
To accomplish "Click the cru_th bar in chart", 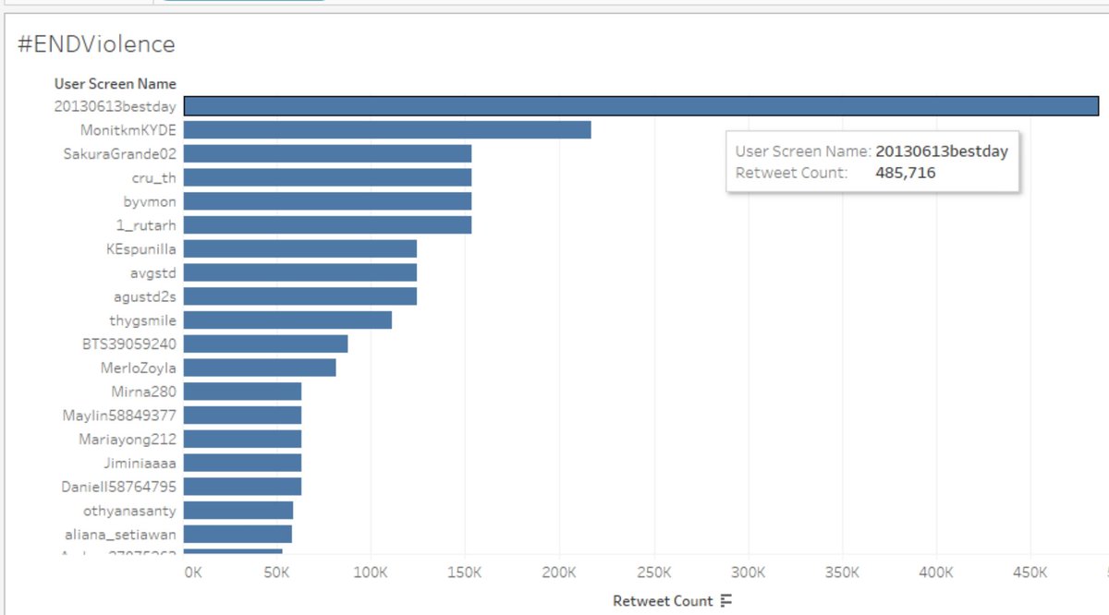I will (x=328, y=177).
